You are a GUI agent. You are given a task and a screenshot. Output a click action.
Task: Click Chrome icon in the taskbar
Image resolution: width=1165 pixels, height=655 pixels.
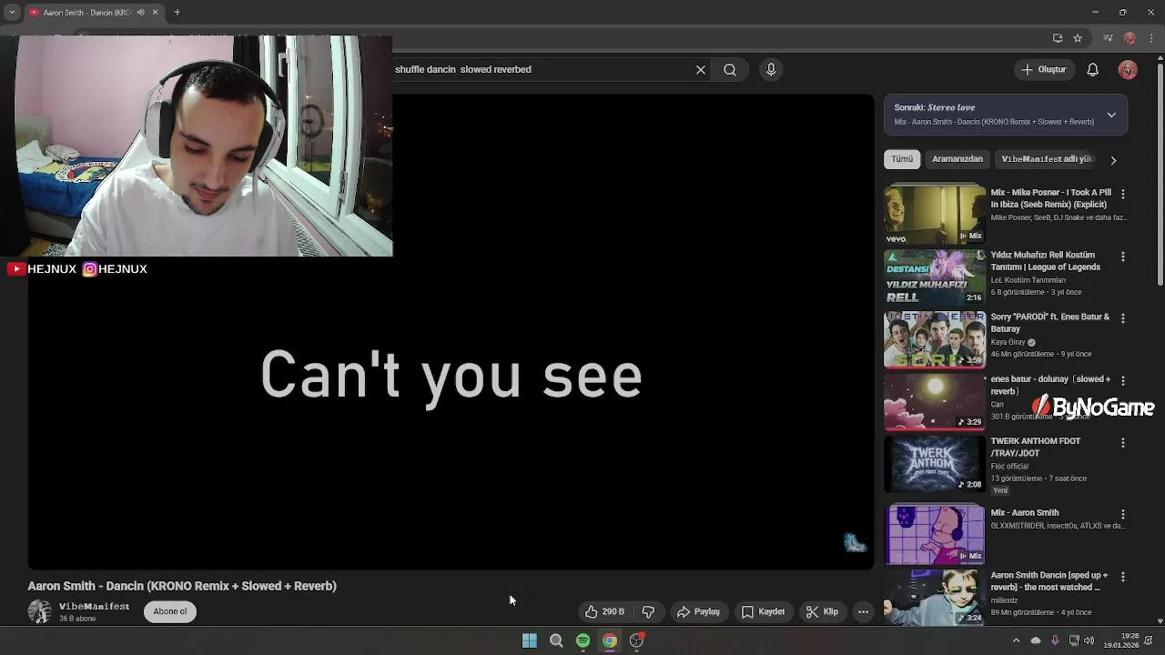point(610,640)
